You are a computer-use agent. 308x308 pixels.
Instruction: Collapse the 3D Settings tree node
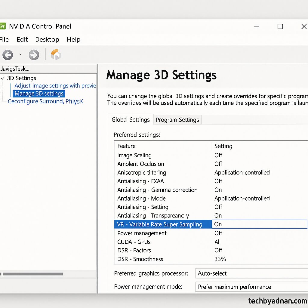(3, 78)
